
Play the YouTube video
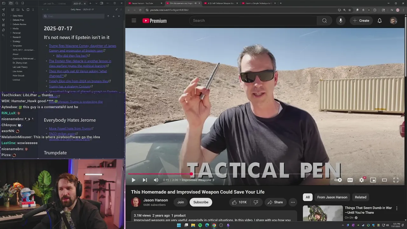pos(134,180)
